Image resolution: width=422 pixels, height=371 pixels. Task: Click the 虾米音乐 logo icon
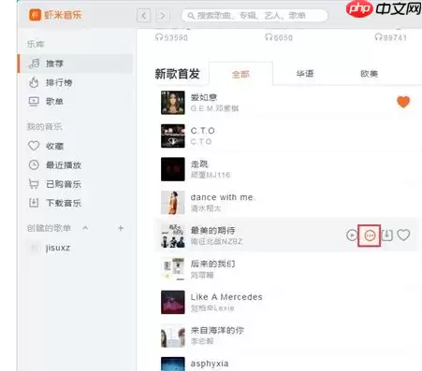(35, 15)
